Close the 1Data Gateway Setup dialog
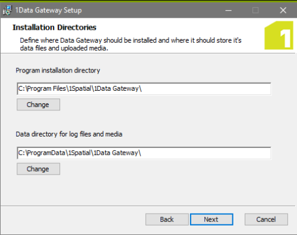The width and height of the screenshot is (297, 235). 283,10
